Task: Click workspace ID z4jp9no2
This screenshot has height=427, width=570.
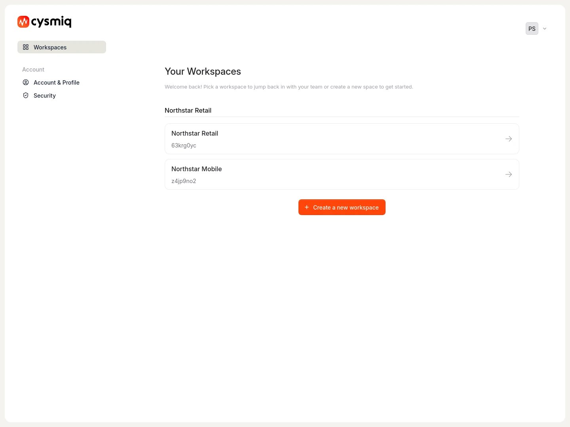Action: (x=184, y=181)
